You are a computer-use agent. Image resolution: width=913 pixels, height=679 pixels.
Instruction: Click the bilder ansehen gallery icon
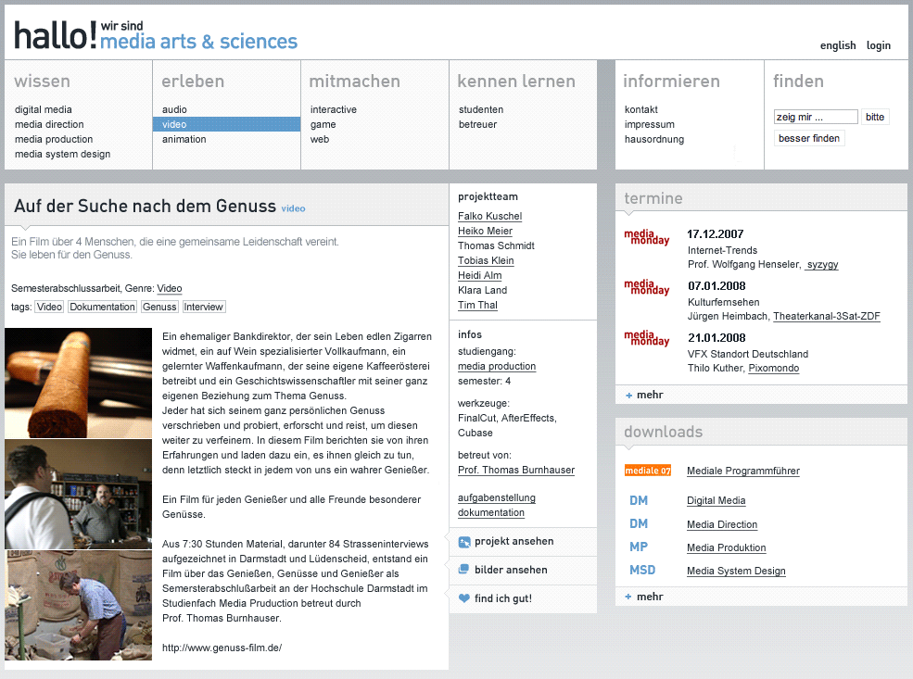[463, 569]
